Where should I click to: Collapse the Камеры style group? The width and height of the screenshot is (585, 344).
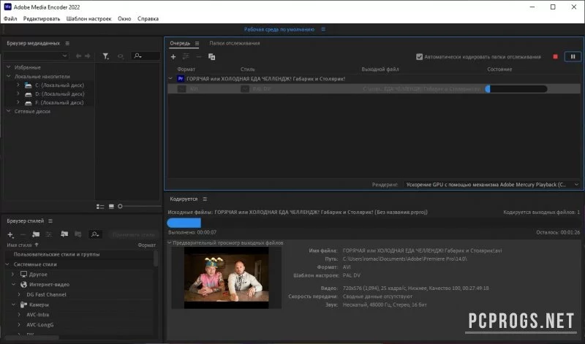click(x=13, y=305)
